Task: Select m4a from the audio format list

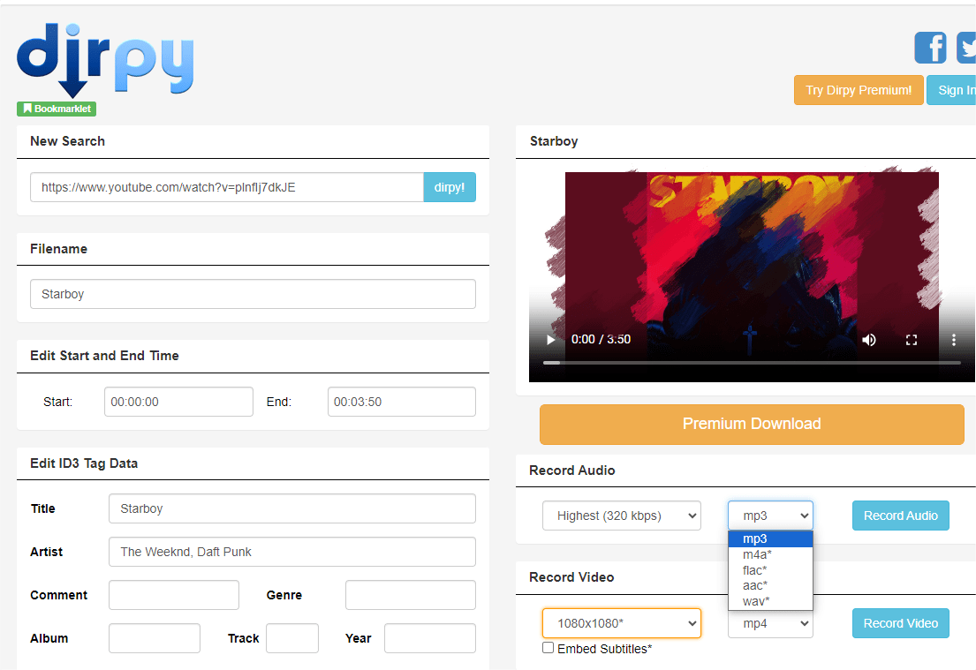Action: pos(757,554)
